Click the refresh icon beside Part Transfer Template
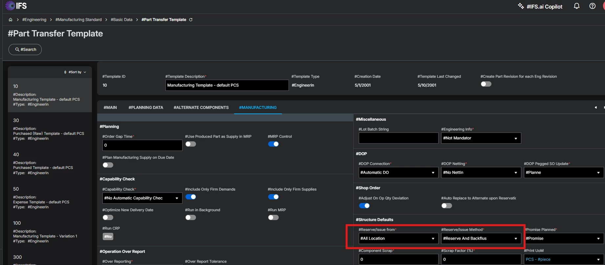605x265 pixels. tap(191, 20)
